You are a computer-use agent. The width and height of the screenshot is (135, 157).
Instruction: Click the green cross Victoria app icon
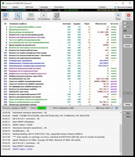tap(3, 3)
